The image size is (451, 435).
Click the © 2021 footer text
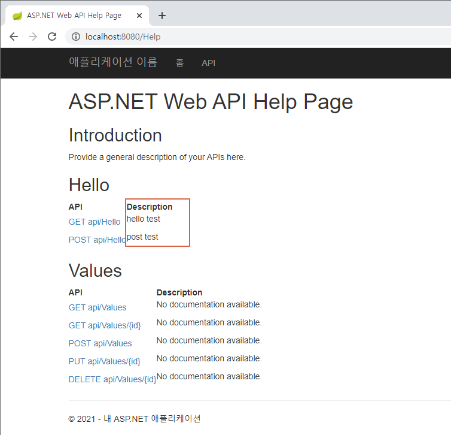pyautogui.click(x=135, y=419)
